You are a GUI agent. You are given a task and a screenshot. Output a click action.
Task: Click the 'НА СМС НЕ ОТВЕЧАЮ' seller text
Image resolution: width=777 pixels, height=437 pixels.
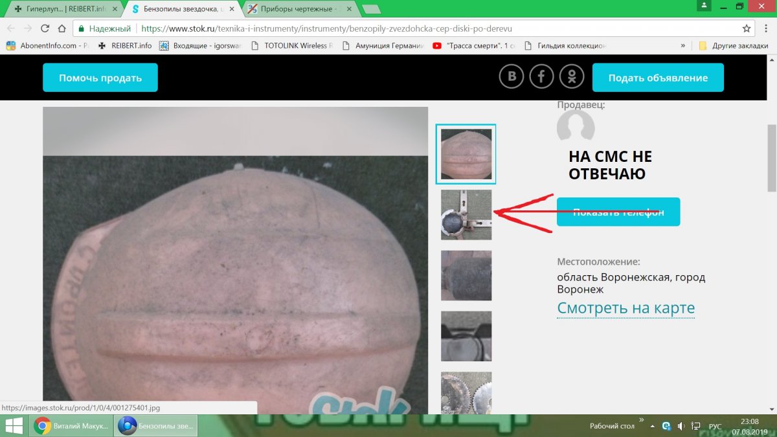coord(611,165)
